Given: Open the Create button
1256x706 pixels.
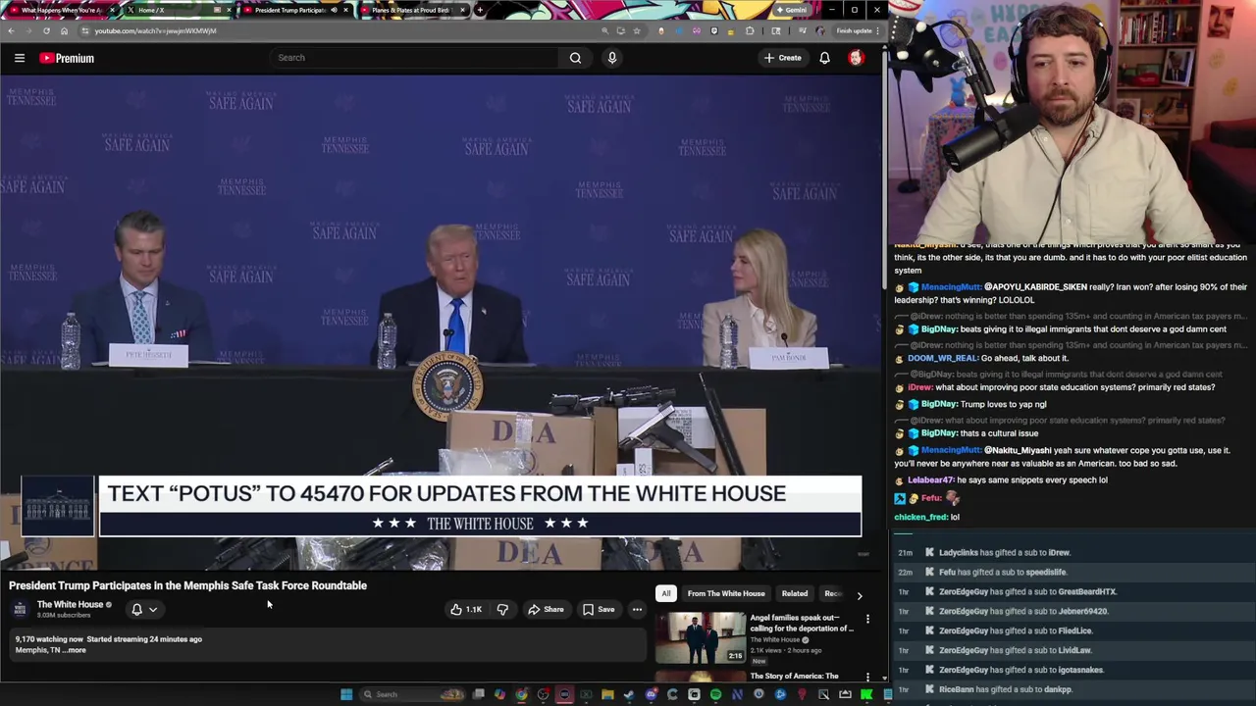Looking at the screenshot, I should (783, 58).
